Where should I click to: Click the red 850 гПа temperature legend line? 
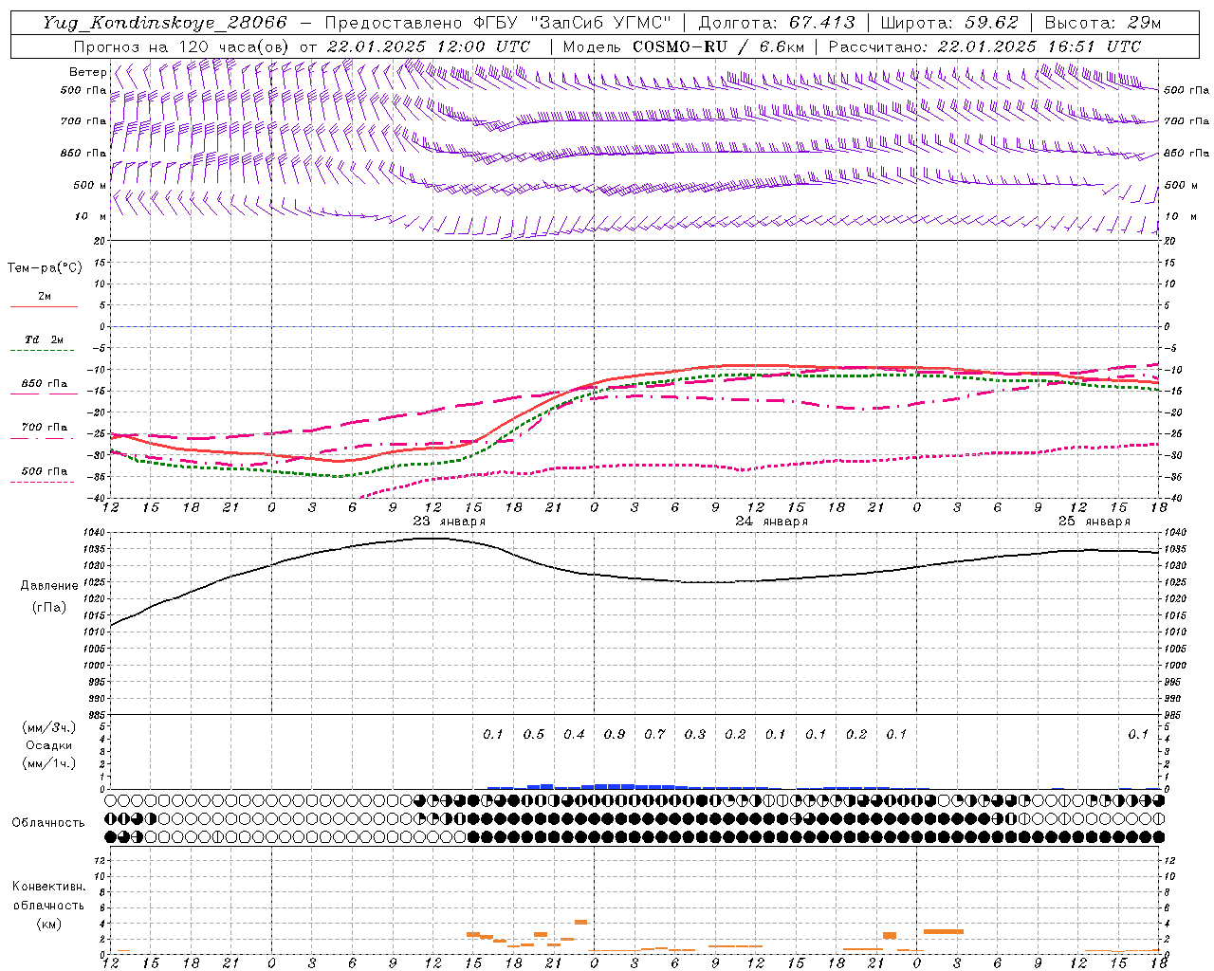44,394
